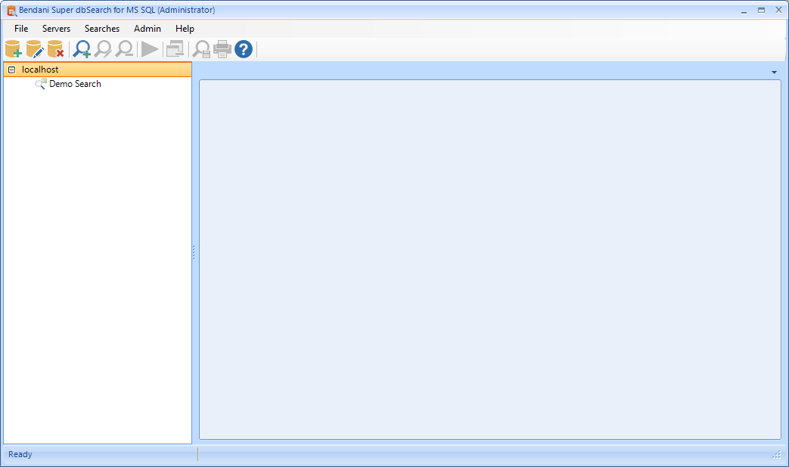The width and height of the screenshot is (789, 467).
Task: Open the Admin menu
Action: click(x=148, y=29)
